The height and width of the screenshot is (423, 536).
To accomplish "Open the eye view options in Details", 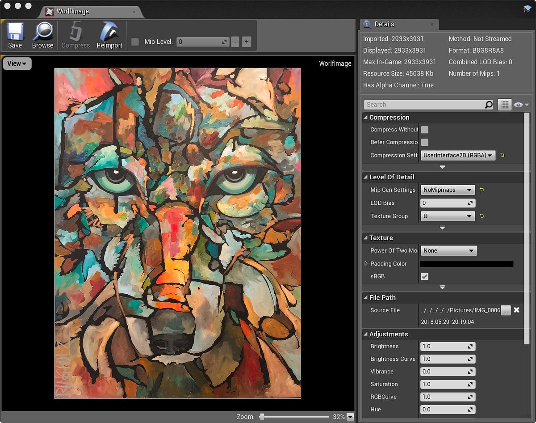I will 521,105.
